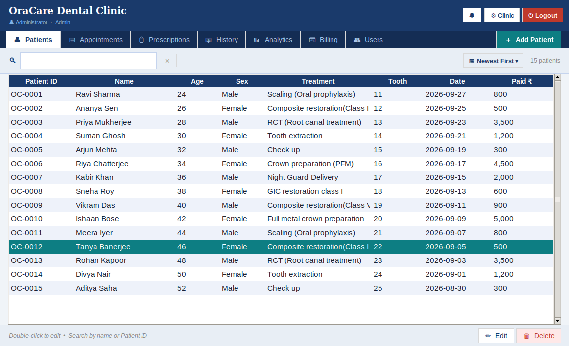Open the History tab
569x346 pixels.
222,40
